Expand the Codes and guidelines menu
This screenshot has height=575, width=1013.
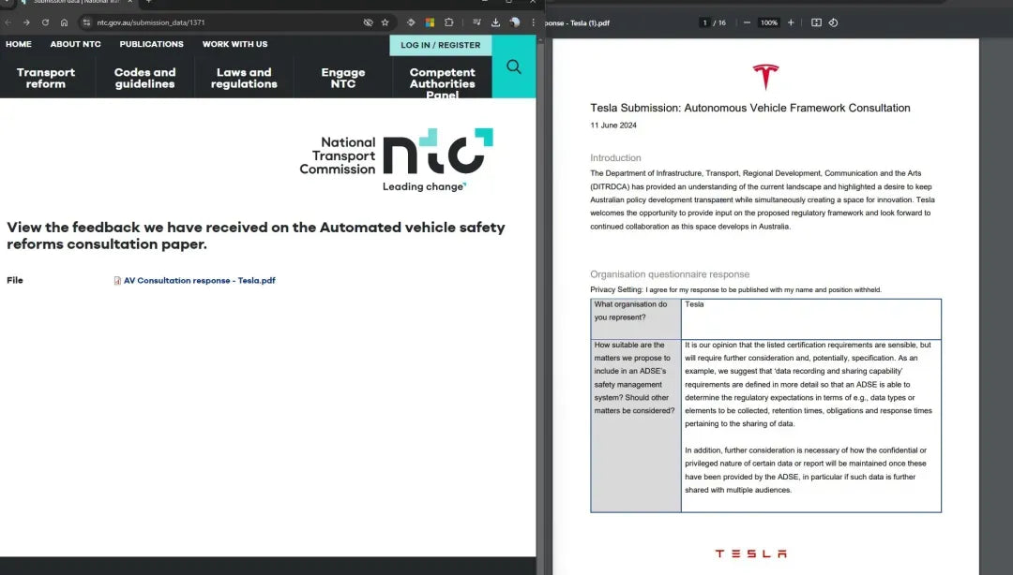144,78
